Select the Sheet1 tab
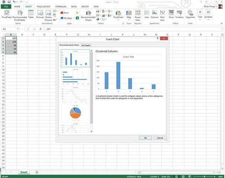Screen dimensions: 225x178 click(x=24, y=172)
